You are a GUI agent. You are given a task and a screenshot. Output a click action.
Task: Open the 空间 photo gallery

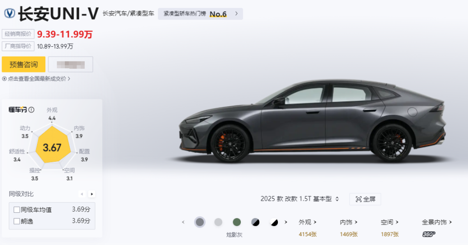click(x=390, y=222)
